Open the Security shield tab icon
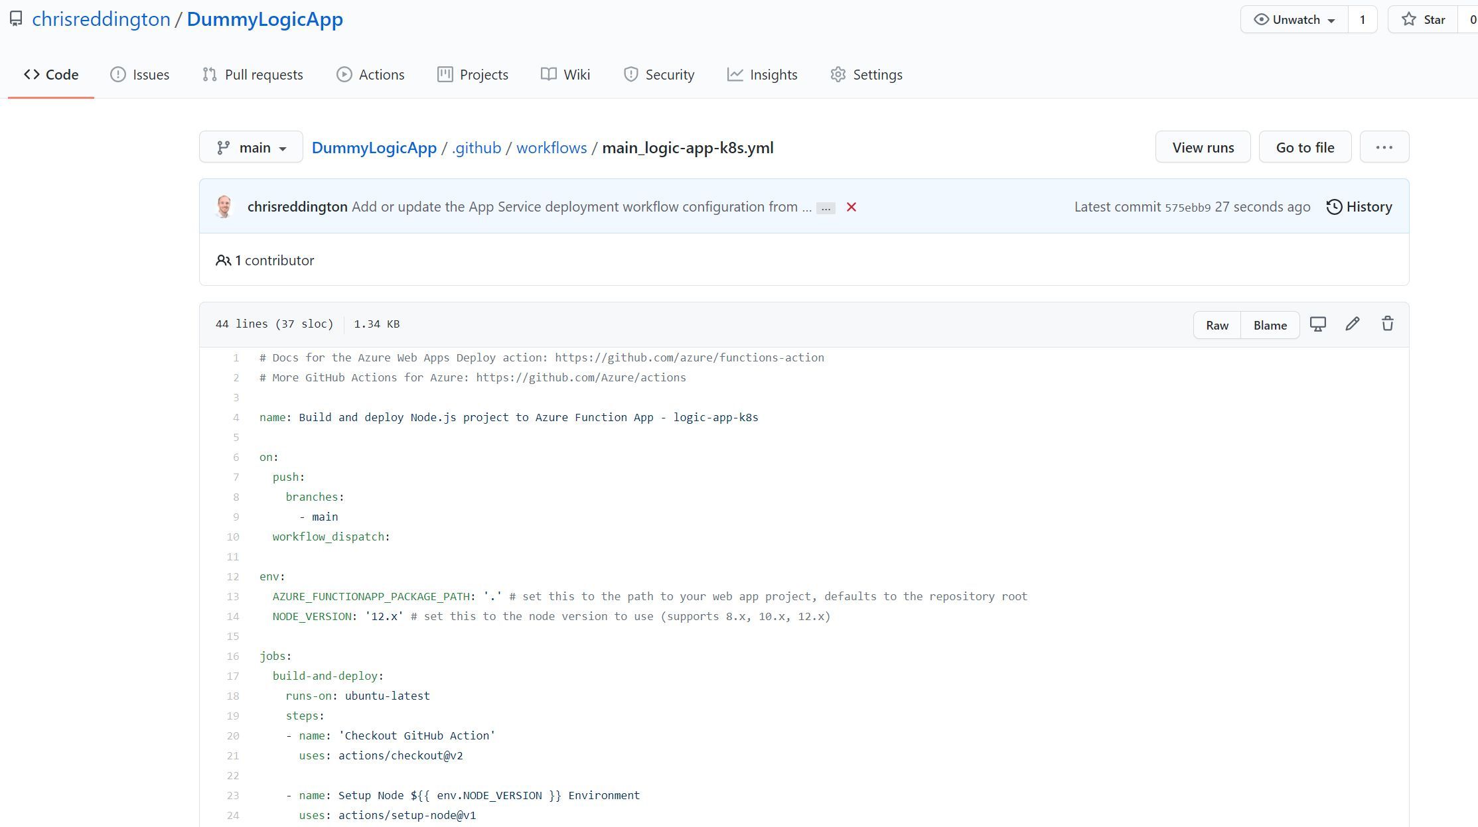Image resolution: width=1478 pixels, height=827 pixels. 630,74
